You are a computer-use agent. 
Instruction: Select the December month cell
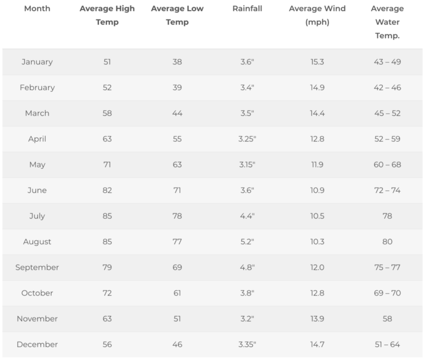point(37,345)
